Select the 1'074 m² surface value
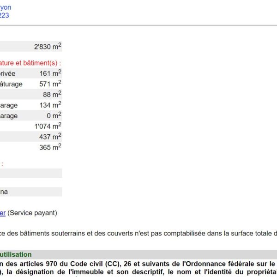The image size is (277, 277). 48,126
